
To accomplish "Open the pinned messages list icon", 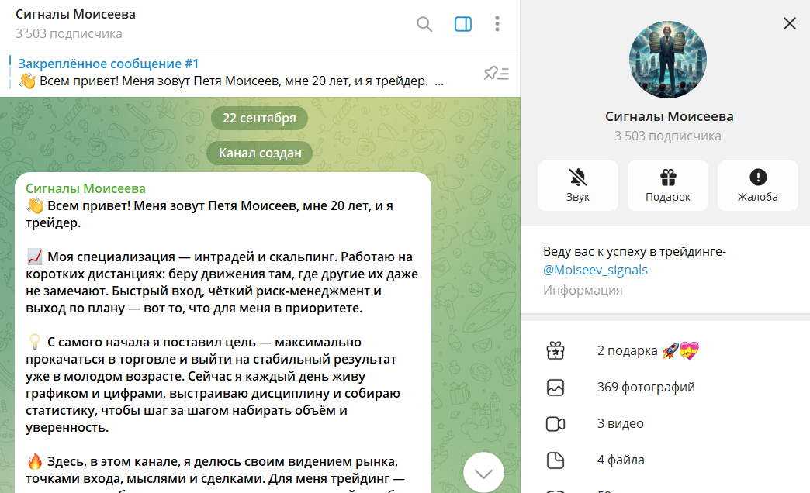I will click(496, 74).
